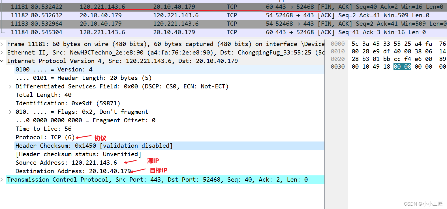
Task: Expand the Differentiated Services Field row
Action: [10, 86]
